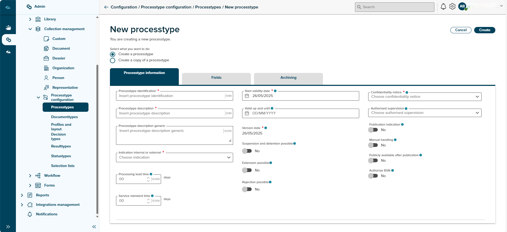Click the Search box in header
Screen dimensions: 507x232
point(394,7)
